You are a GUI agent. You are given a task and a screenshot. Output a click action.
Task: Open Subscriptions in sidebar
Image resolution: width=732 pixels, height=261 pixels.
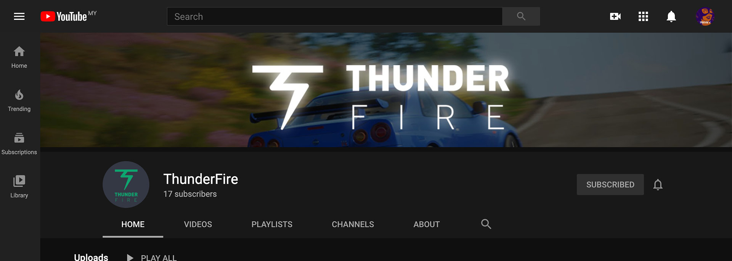[x=19, y=143]
